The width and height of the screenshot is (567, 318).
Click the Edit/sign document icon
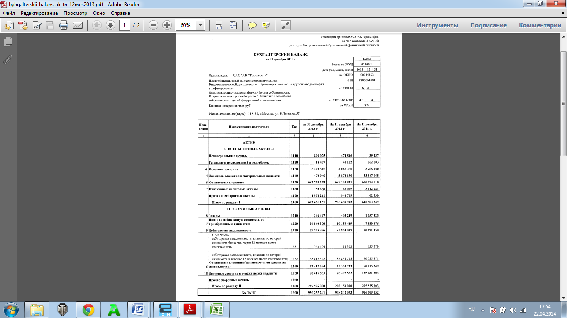coord(37,25)
